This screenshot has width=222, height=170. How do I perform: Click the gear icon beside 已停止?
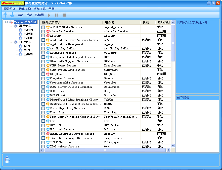click(x=21, y=38)
